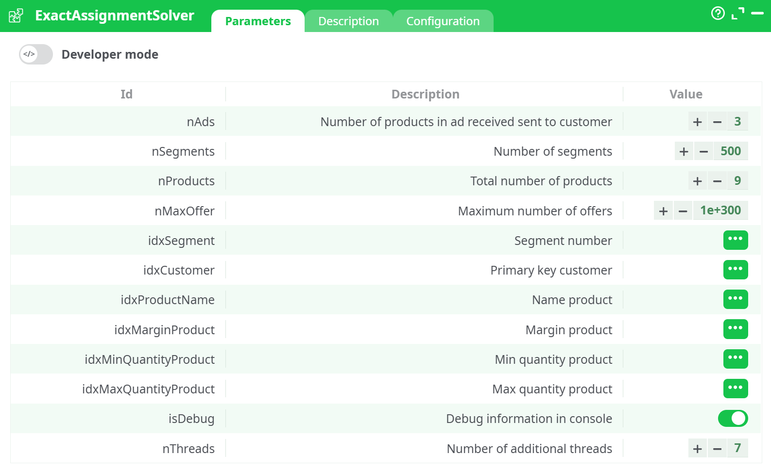Open the idxCustomer ellipsis editor
The height and width of the screenshot is (471, 771).
coord(736,270)
